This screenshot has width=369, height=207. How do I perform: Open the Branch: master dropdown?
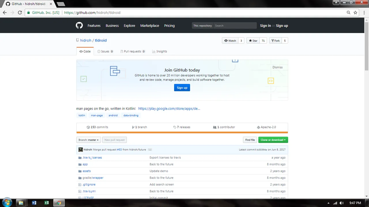pyautogui.click(x=89, y=140)
